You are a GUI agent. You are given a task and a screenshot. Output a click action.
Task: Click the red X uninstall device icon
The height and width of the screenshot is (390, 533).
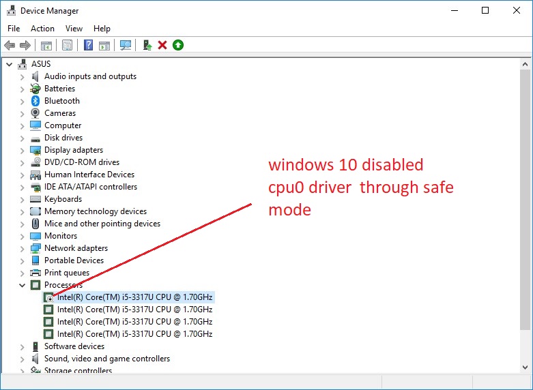pos(162,45)
